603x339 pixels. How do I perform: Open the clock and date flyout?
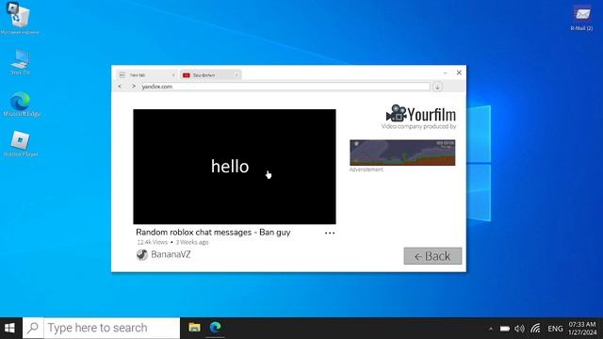pos(582,329)
